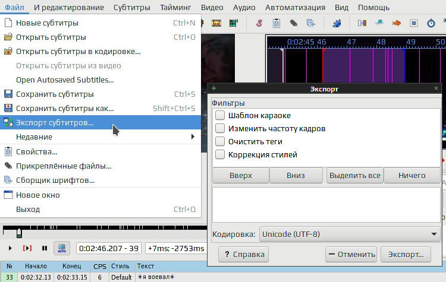This screenshot has height=282, width=446.
Task: Play the video with the play button
Action: pyautogui.click(x=10, y=248)
